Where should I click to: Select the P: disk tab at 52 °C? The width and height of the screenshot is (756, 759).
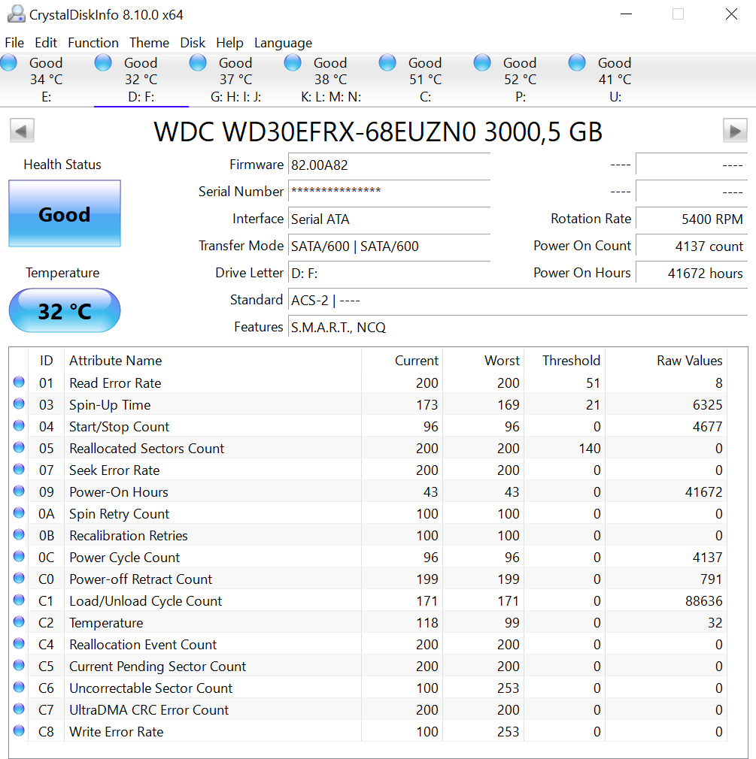tap(520, 80)
